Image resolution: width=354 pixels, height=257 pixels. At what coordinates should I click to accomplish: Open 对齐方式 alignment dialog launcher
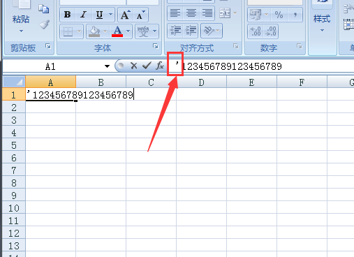point(236,46)
